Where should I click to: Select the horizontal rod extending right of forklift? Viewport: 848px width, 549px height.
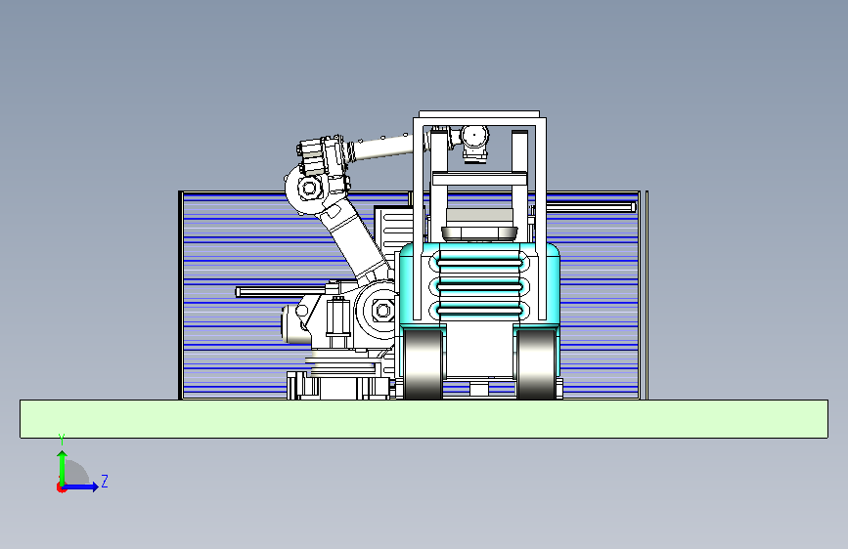[591, 207]
